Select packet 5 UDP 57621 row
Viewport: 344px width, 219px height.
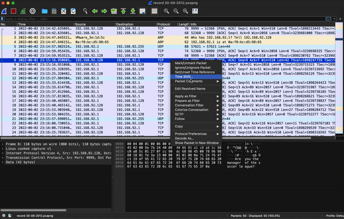(167, 46)
